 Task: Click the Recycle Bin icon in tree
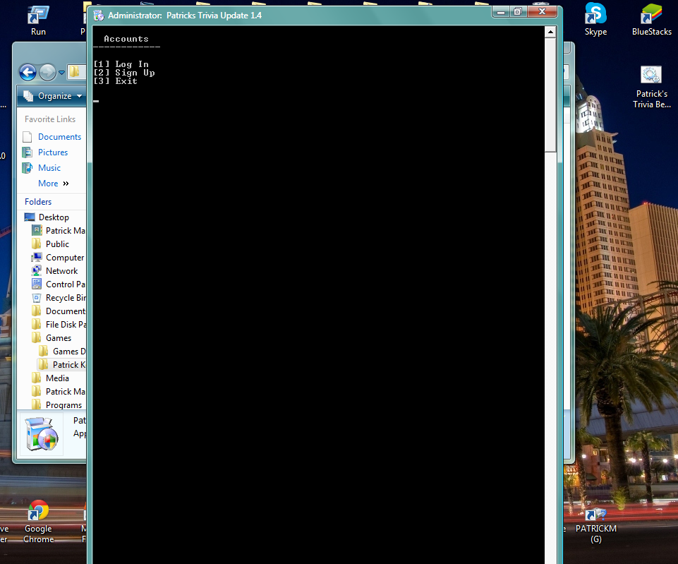(37, 298)
